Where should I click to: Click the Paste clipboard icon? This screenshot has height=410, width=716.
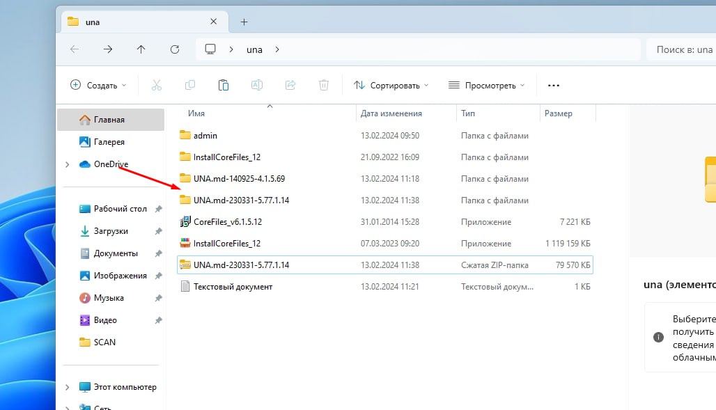224,86
